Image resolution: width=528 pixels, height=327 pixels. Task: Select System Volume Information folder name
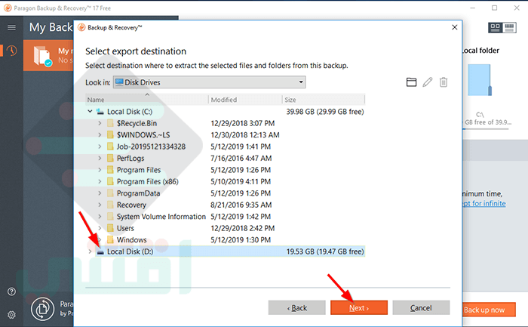pyautogui.click(x=161, y=217)
